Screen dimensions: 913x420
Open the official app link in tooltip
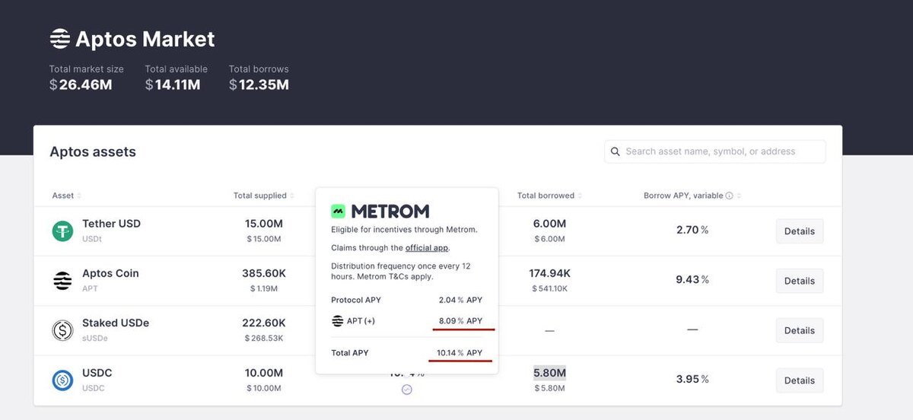[x=427, y=248]
